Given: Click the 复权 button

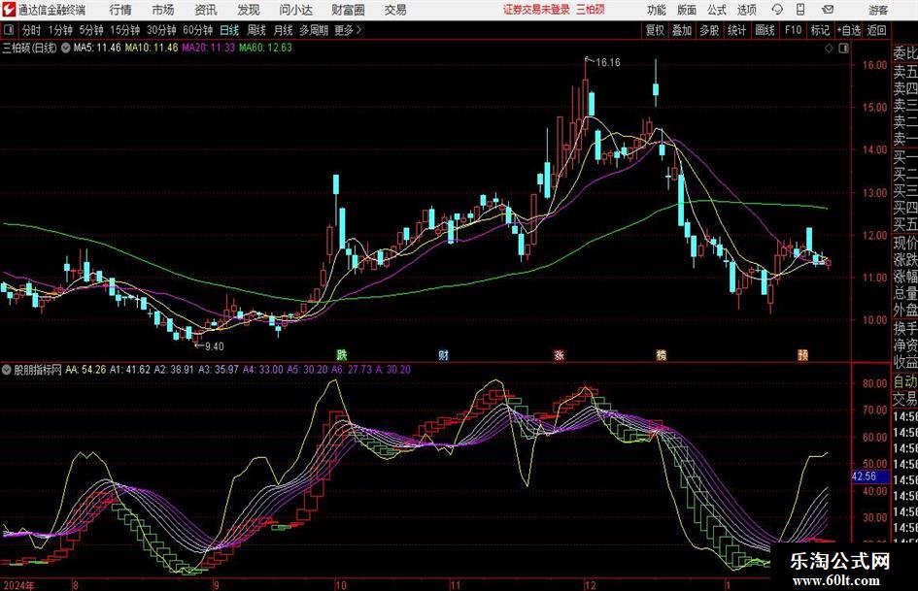Looking at the screenshot, I should tap(655, 30).
